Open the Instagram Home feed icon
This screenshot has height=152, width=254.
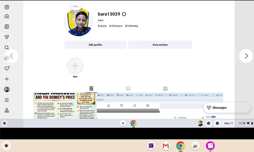[7, 16]
